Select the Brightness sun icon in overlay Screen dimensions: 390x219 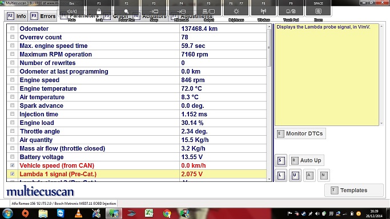[236, 11]
